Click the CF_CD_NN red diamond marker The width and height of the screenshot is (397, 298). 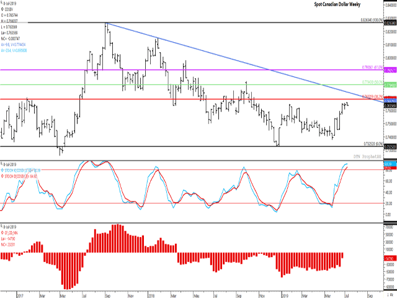tap(2, 233)
